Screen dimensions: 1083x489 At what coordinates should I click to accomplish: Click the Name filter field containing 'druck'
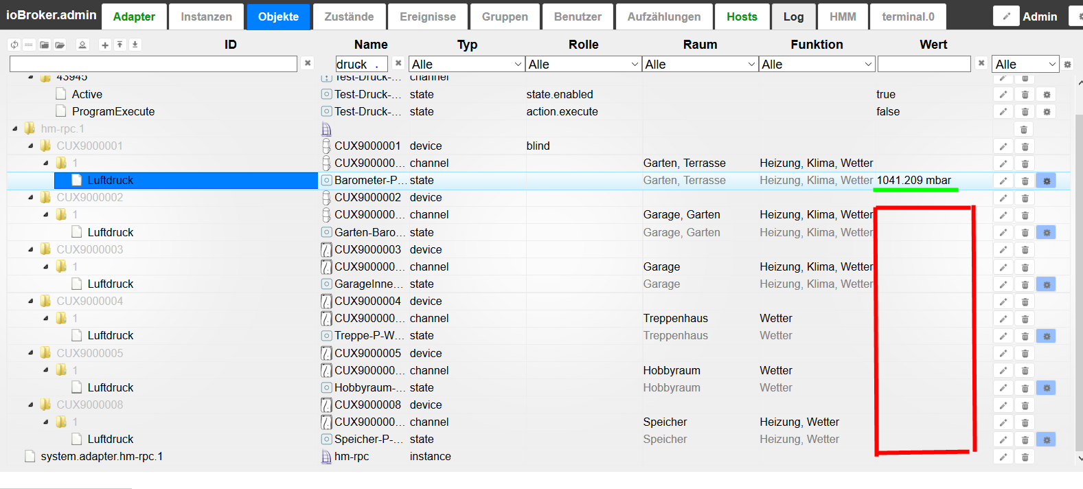tap(361, 64)
